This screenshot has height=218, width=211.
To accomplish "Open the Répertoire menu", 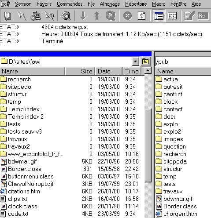I will tap(136, 4).
